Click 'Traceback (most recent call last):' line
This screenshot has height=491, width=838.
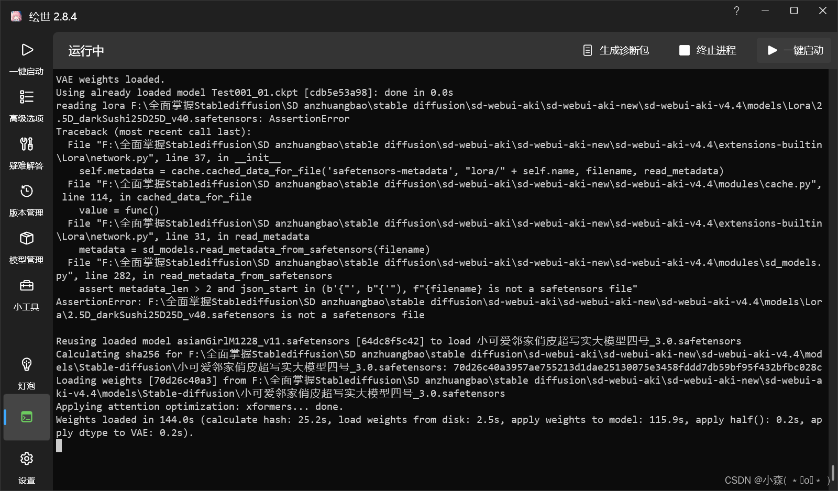(x=153, y=132)
